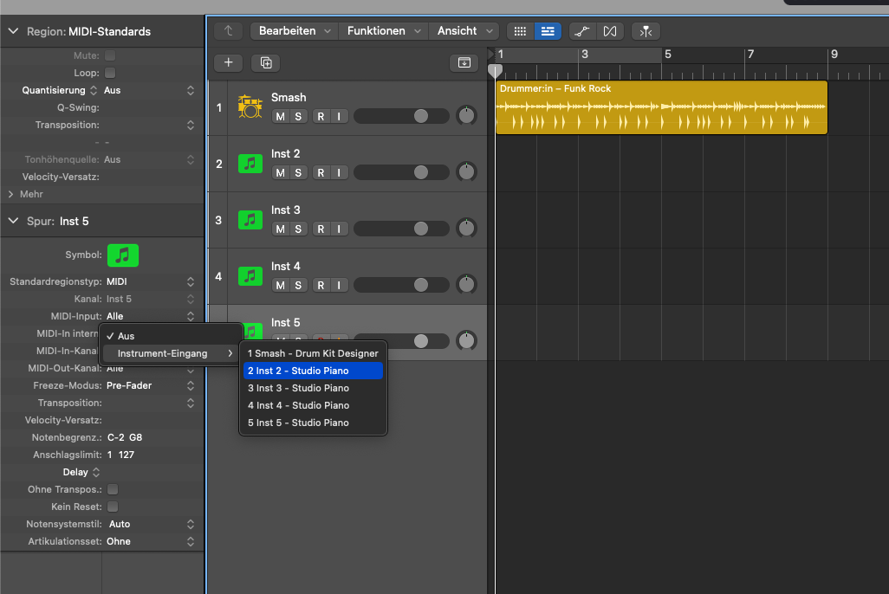Toggle the automation curve icon
Image resolution: width=889 pixels, height=594 pixels.
coord(582,31)
